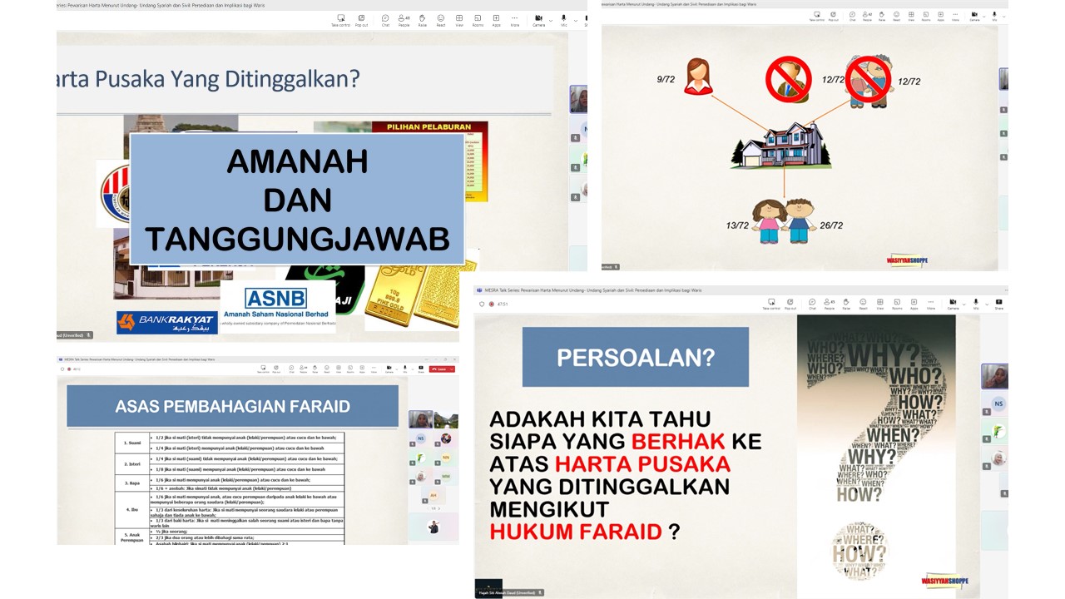Click Take control in Amanah dan Tanggungjawab window
This screenshot has height=599, width=1065.
tap(340, 20)
